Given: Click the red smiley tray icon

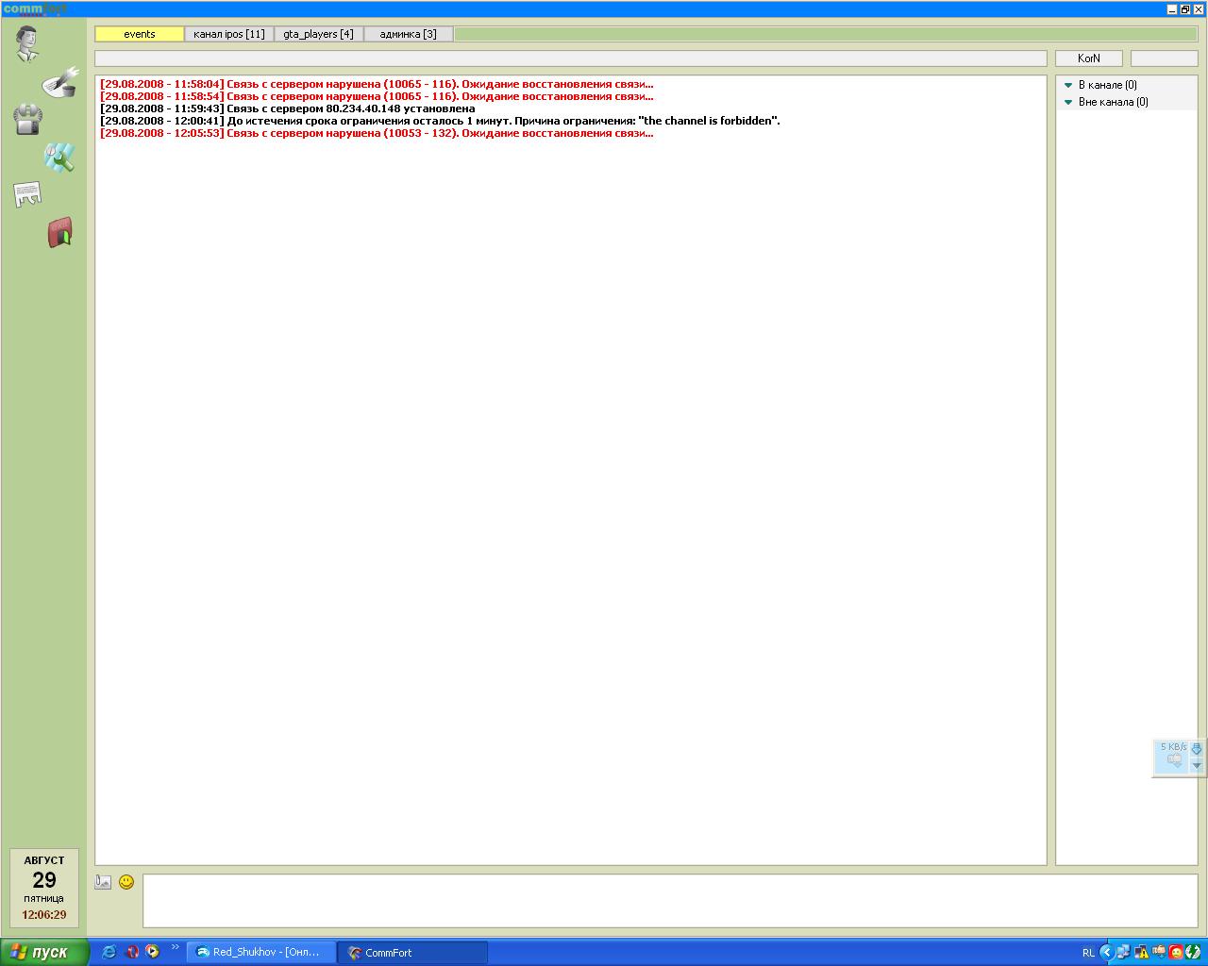Looking at the screenshot, I should tap(1176, 952).
